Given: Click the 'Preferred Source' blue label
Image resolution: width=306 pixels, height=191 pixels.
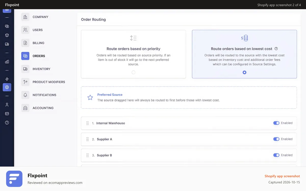Looking at the screenshot, I should (110, 95).
